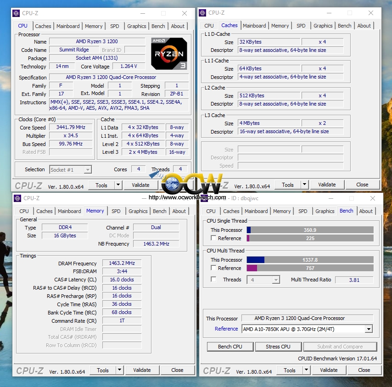The image size is (392, 387).
Task: Click the DRAM Frequency value 1463.2 MHz
Action: click(122, 263)
